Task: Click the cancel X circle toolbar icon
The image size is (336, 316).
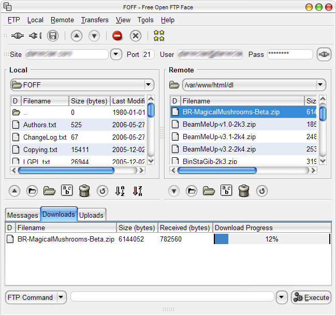Action: pos(136,36)
